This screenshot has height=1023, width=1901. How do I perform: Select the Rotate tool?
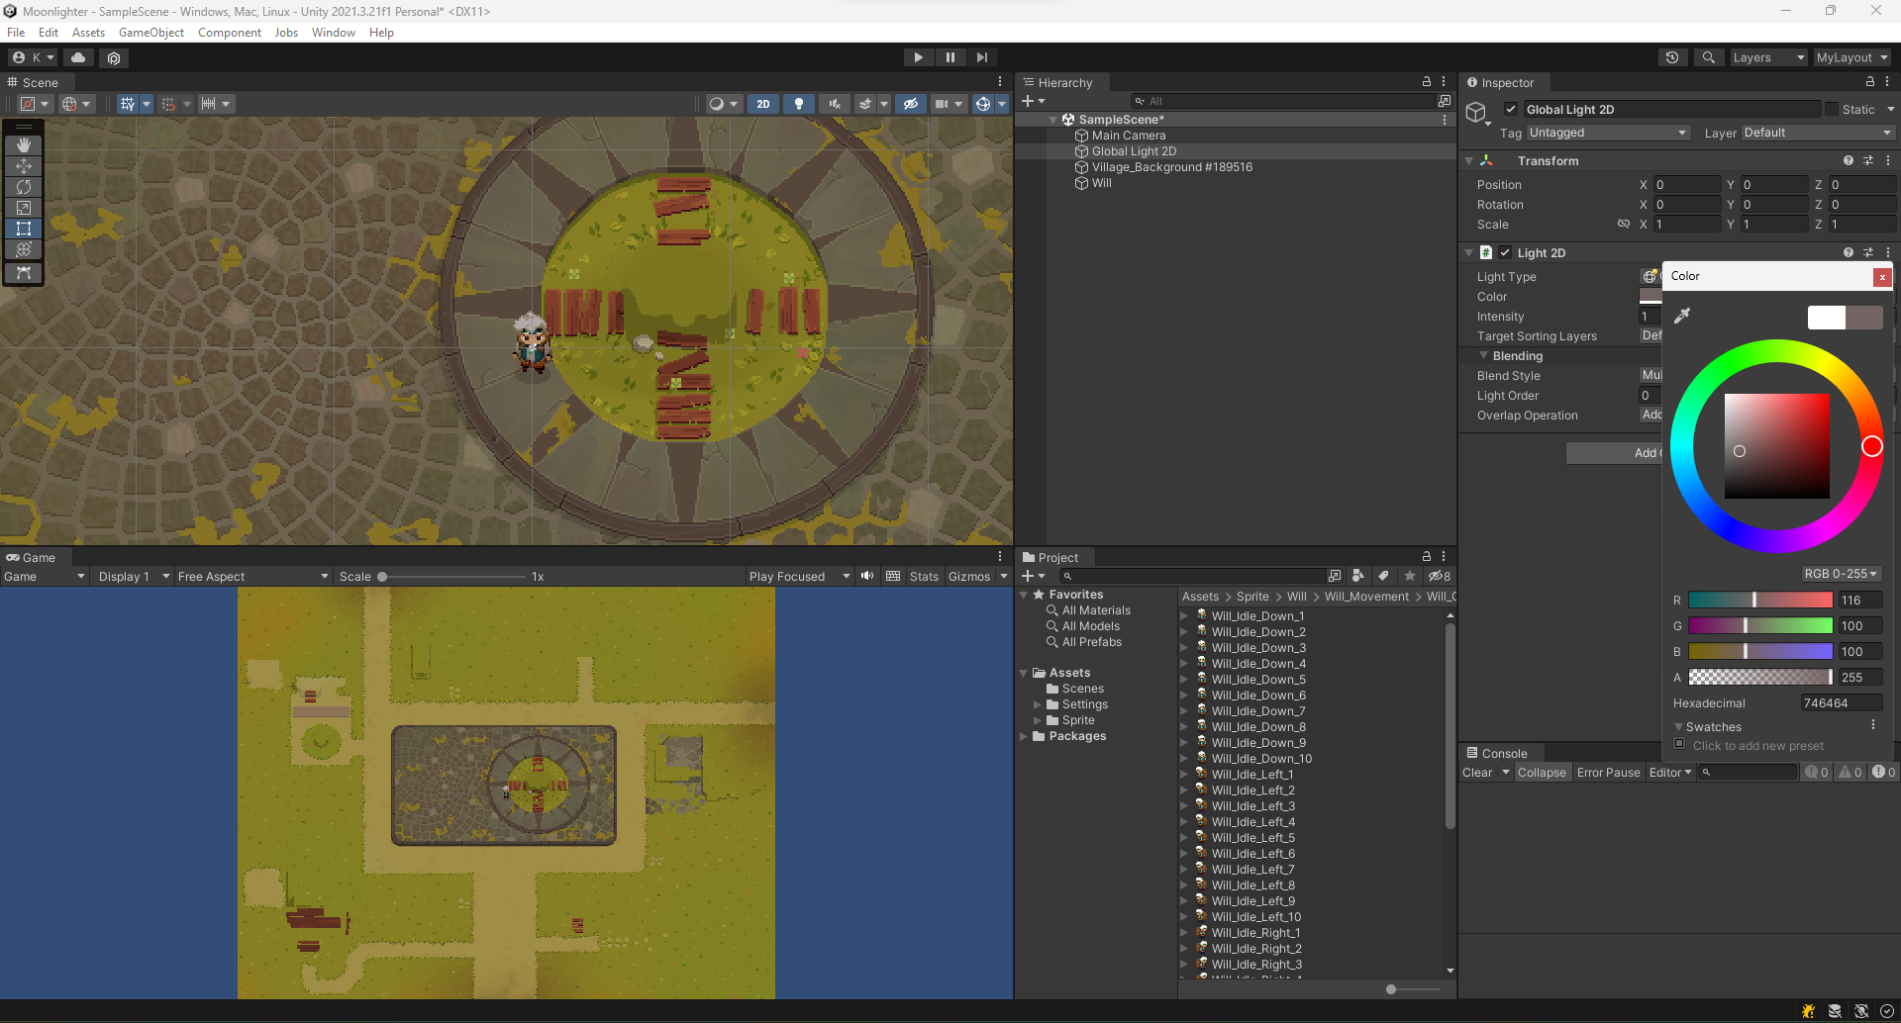(24, 187)
